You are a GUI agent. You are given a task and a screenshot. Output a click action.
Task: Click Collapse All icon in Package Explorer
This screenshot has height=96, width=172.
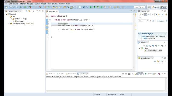tap(26, 11)
